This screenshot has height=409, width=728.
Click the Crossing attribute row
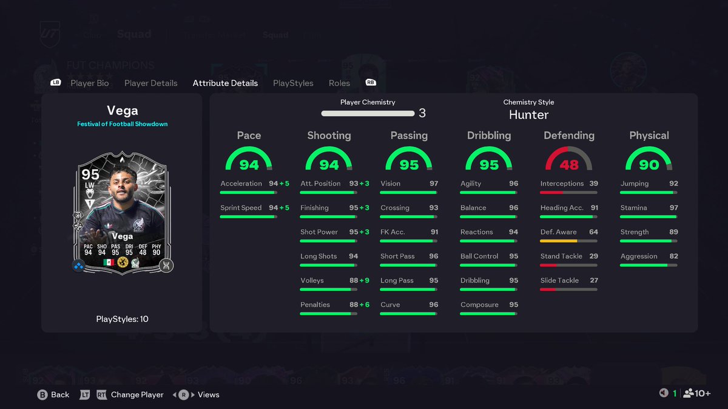409,210
